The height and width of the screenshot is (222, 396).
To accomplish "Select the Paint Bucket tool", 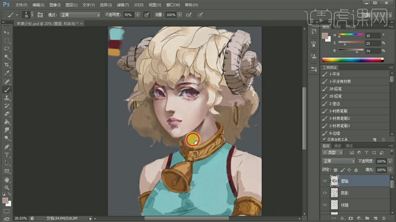I will [x=7, y=122].
